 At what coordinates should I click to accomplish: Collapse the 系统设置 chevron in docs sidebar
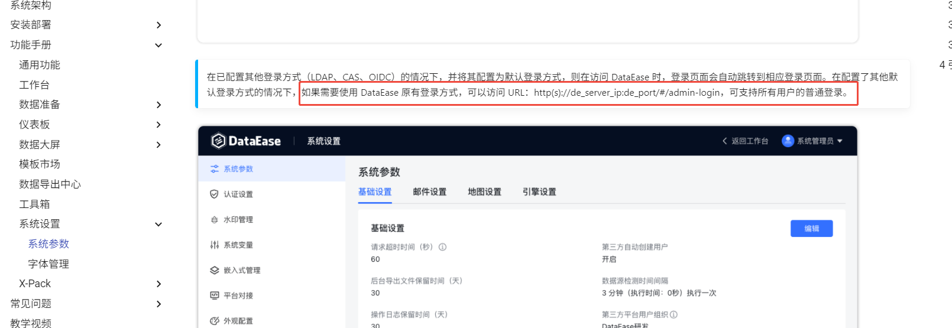(158, 224)
